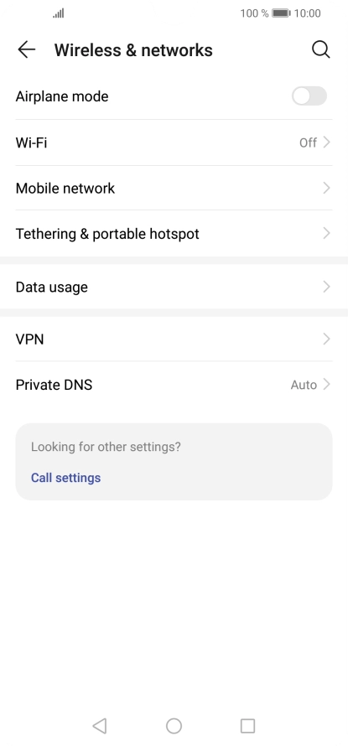Expand Tethering & portable hotspot chevron
The height and width of the screenshot is (746, 348).
click(326, 234)
